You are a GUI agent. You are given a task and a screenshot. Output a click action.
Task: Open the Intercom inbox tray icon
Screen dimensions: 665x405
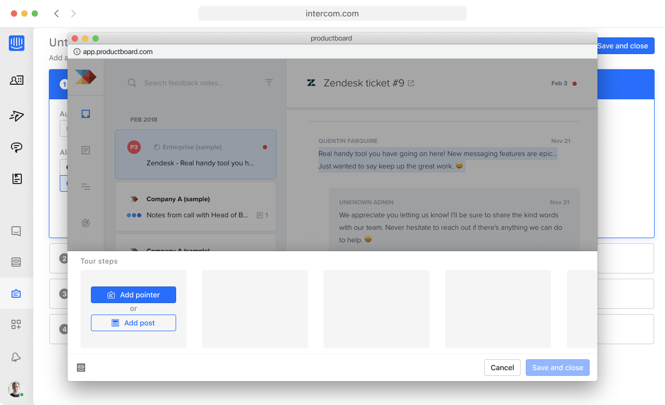16,231
